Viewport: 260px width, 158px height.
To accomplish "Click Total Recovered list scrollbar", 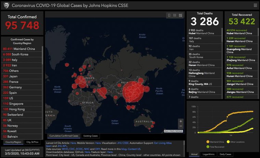I will click(258, 32).
